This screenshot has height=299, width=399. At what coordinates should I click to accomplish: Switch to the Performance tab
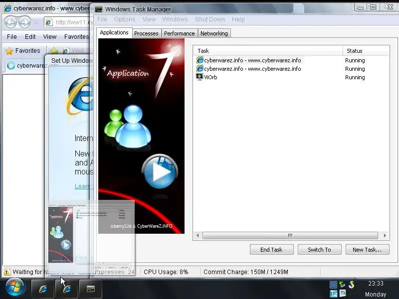click(180, 33)
